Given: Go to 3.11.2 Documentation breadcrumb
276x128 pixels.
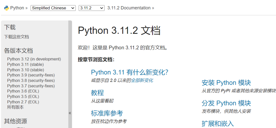Looking at the screenshot, I should click(129, 8).
